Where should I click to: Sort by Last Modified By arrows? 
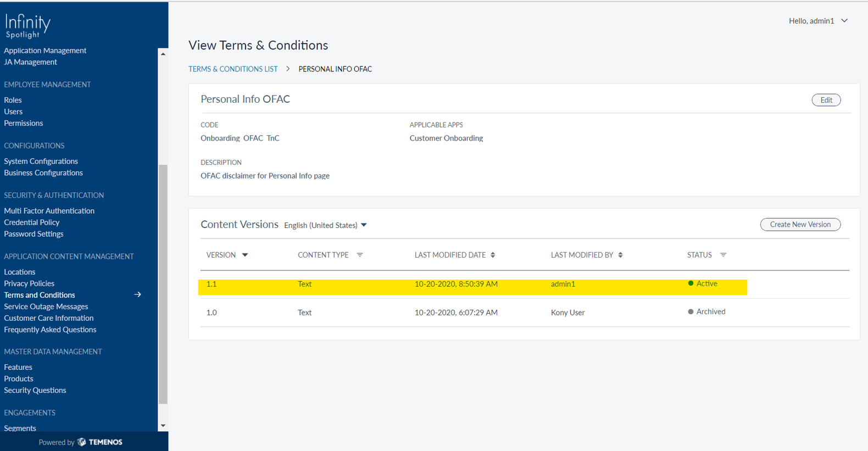(620, 255)
